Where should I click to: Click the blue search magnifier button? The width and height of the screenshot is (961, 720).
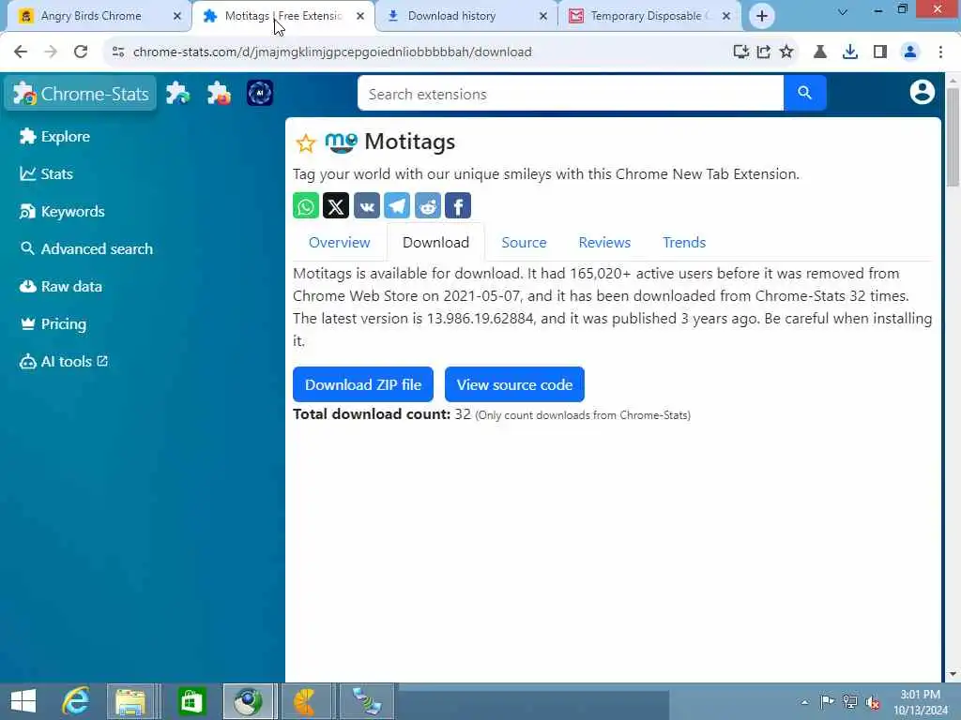coord(804,93)
